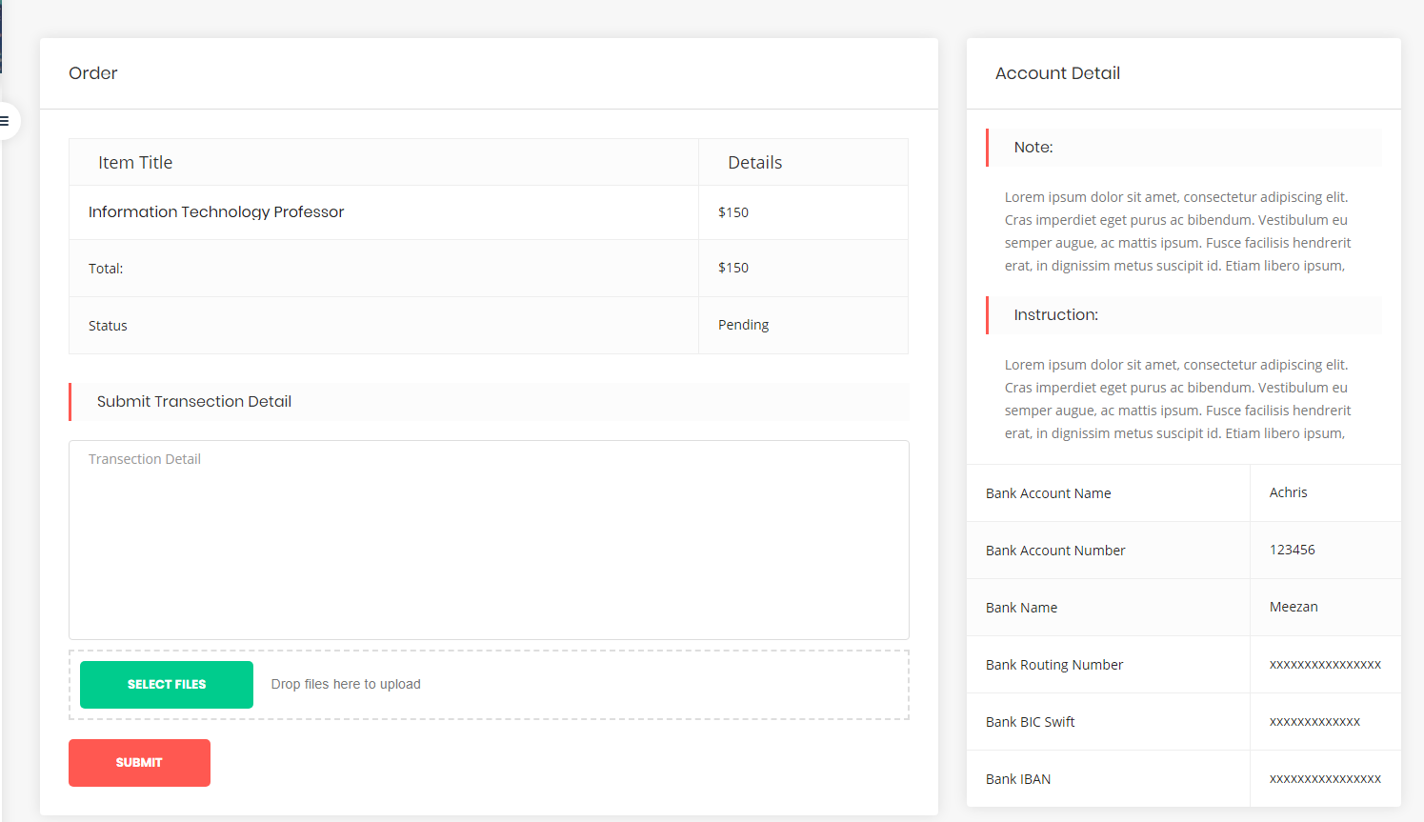Select the Information Technology Professor item title
Screen dimensions: 1424x822
[216, 211]
